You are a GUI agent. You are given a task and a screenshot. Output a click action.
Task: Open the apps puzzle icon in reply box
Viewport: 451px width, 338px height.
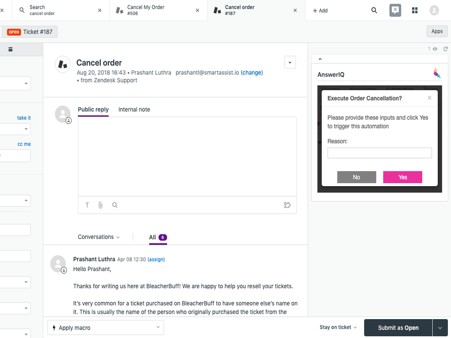point(287,205)
